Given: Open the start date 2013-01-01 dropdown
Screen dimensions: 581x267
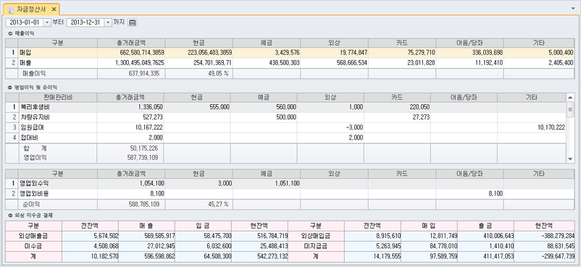Looking at the screenshot, I should pos(47,22).
